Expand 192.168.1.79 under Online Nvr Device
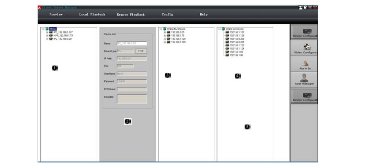 click(x=165, y=35)
